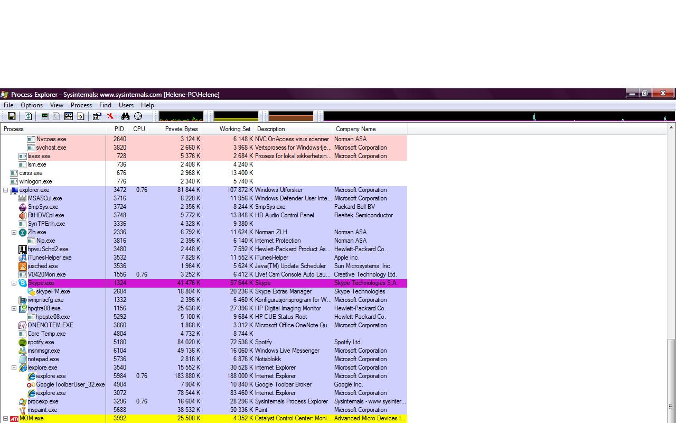
Task: Click the procexp.exe process icon
Action: tap(23, 401)
